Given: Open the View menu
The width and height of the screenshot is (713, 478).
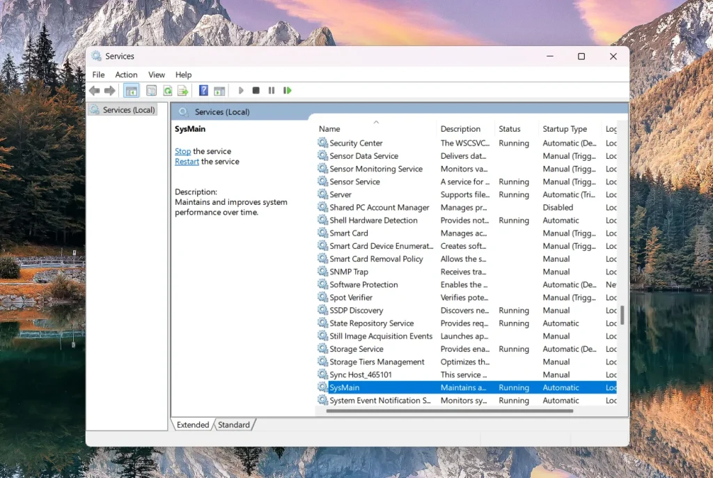Looking at the screenshot, I should [157, 75].
